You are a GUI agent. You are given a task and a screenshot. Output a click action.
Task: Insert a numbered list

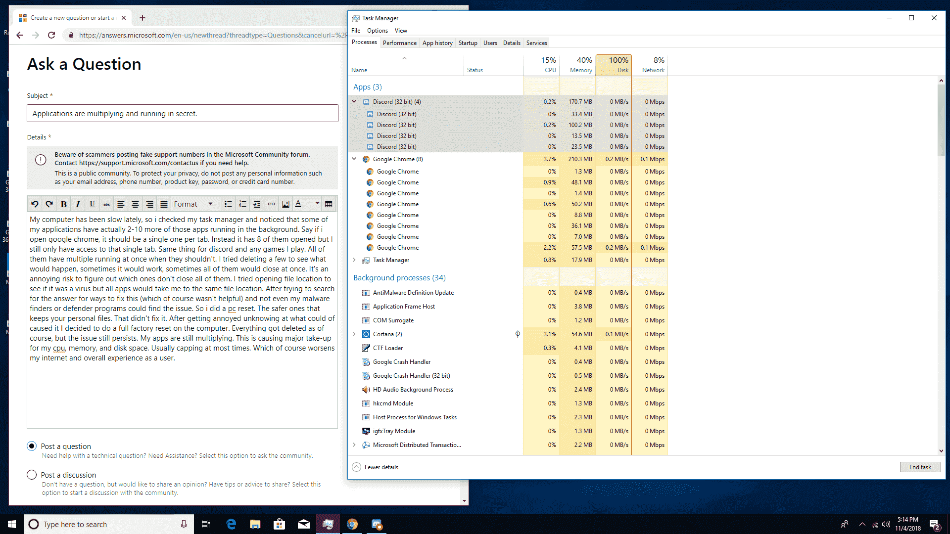(242, 204)
